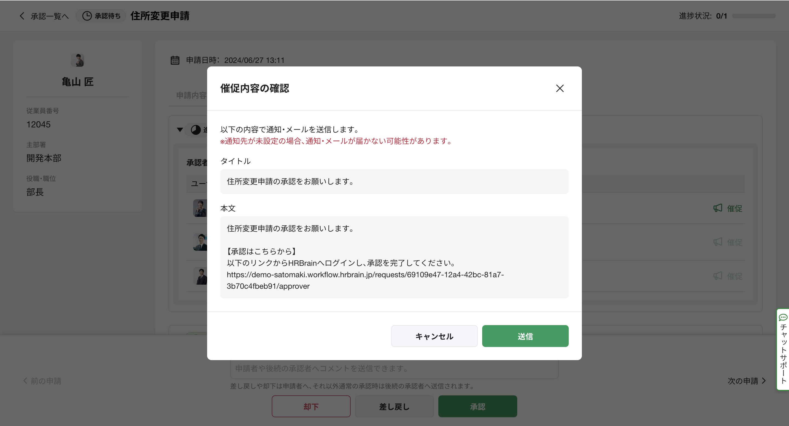This screenshot has width=789, height=426.
Task: Click the calendar icon beside 申請日時
Action: pyautogui.click(x=175, y=60)
